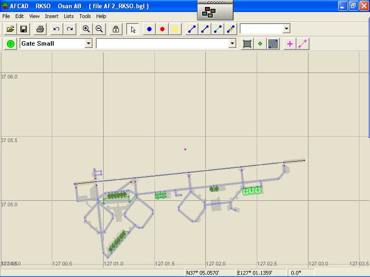Open the Tools menu
Screen dimensions: 370x277
(85, 16)
